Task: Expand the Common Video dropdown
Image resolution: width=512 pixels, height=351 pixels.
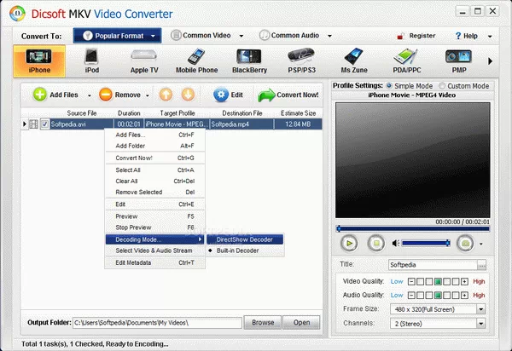Action: (x=241, y=36)
